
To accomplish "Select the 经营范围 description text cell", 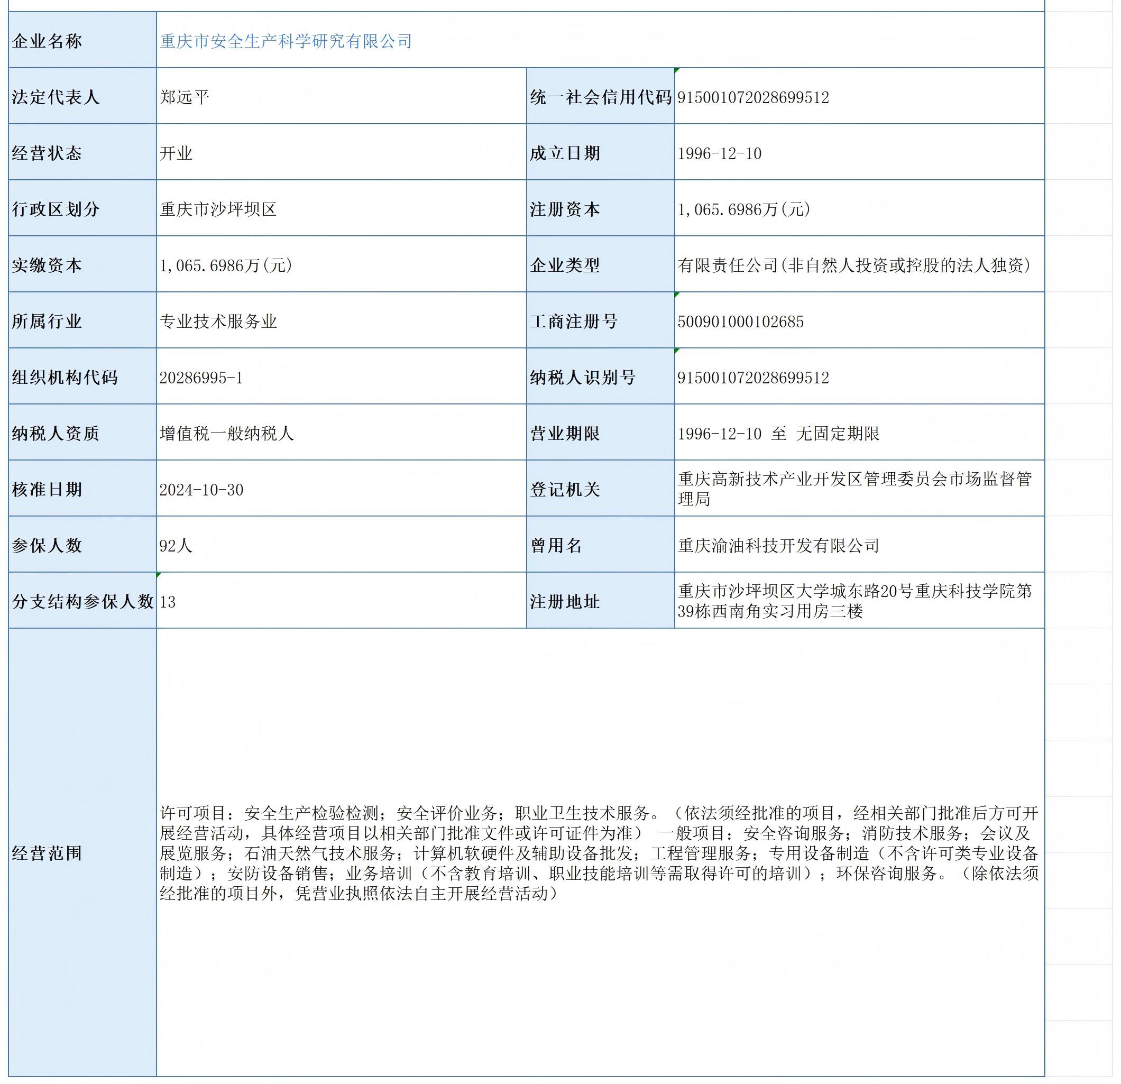I will point(600,852).
